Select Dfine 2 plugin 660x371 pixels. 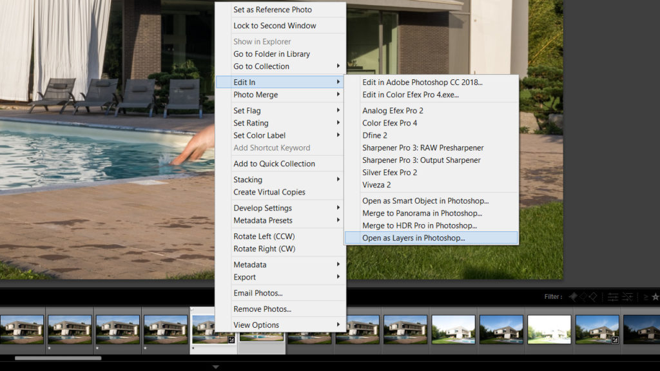tap(431, 135)
